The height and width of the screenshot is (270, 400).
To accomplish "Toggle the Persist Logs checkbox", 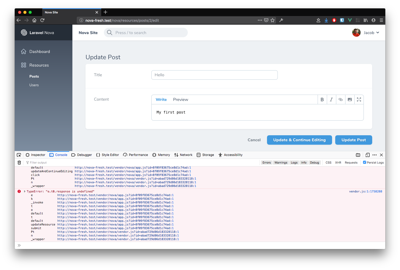I will [x=364, y=162].
